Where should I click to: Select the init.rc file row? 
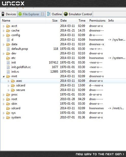tap(63, 72)
